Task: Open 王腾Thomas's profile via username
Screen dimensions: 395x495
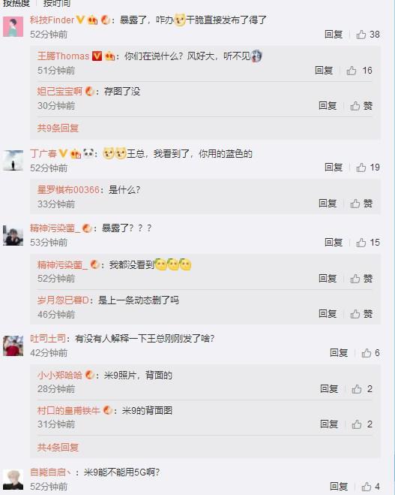Action: click(63, 56)
